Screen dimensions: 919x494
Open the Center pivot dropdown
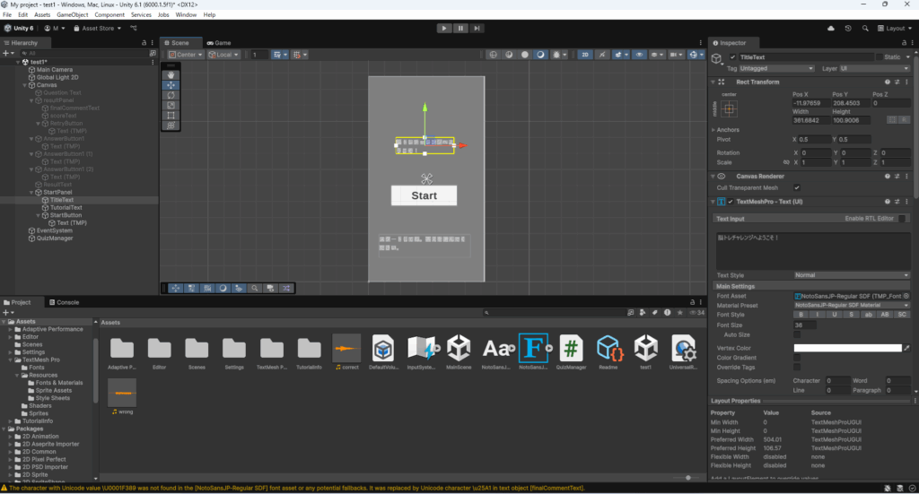185,55
